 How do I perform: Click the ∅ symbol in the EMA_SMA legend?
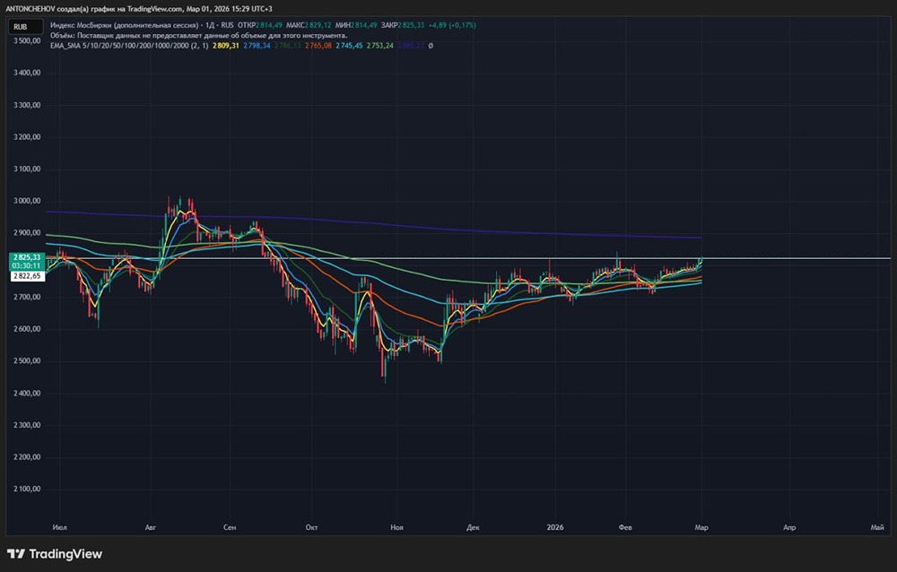click(431, 45)
